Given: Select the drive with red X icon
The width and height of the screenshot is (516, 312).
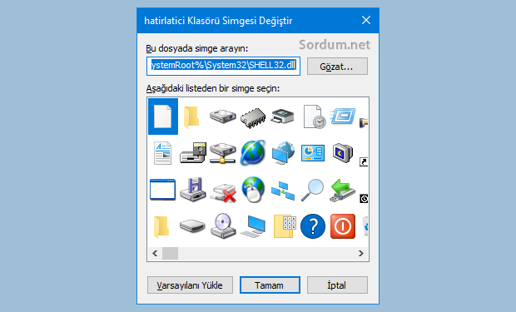Looking at the screenshot, I should pyautogui.click(x=224, y=192).
